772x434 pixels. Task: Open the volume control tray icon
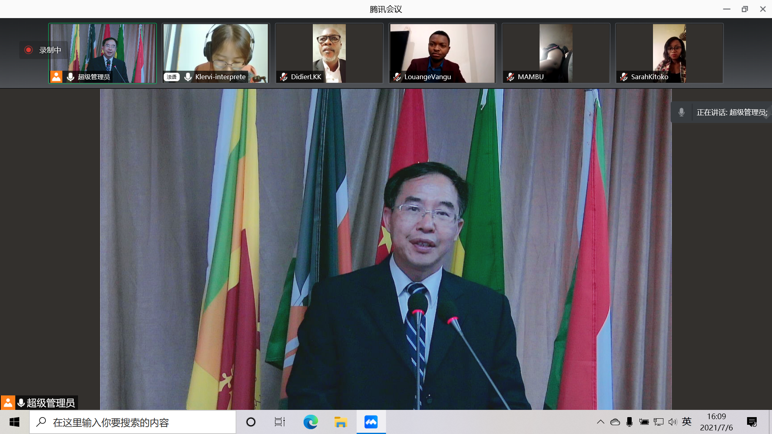tap(673, 422)
